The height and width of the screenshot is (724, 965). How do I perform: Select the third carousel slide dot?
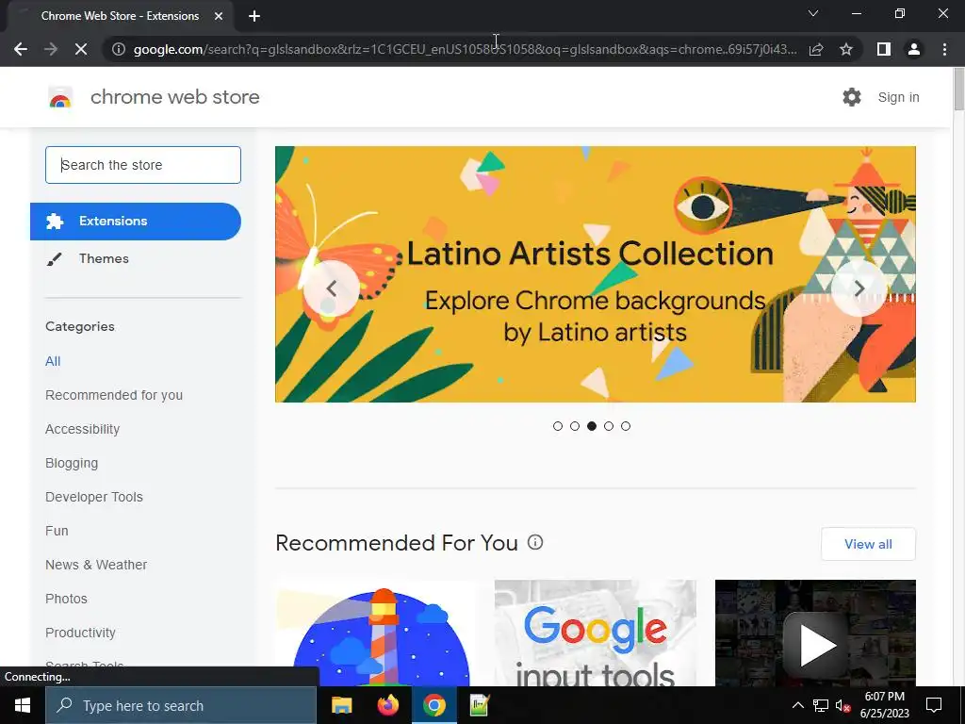coord(592,426)
